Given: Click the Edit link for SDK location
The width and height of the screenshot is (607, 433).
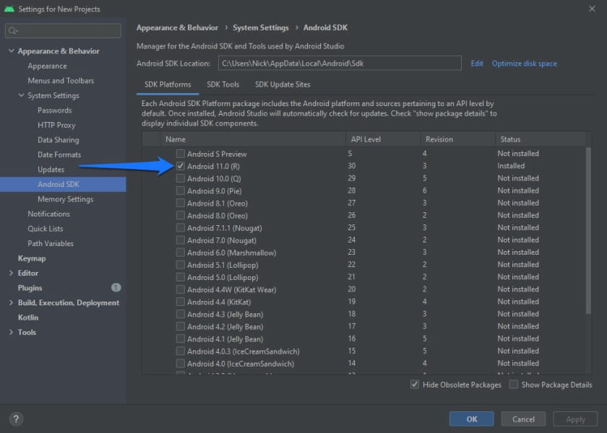Looking at the screenshot, I should point(477,64).
